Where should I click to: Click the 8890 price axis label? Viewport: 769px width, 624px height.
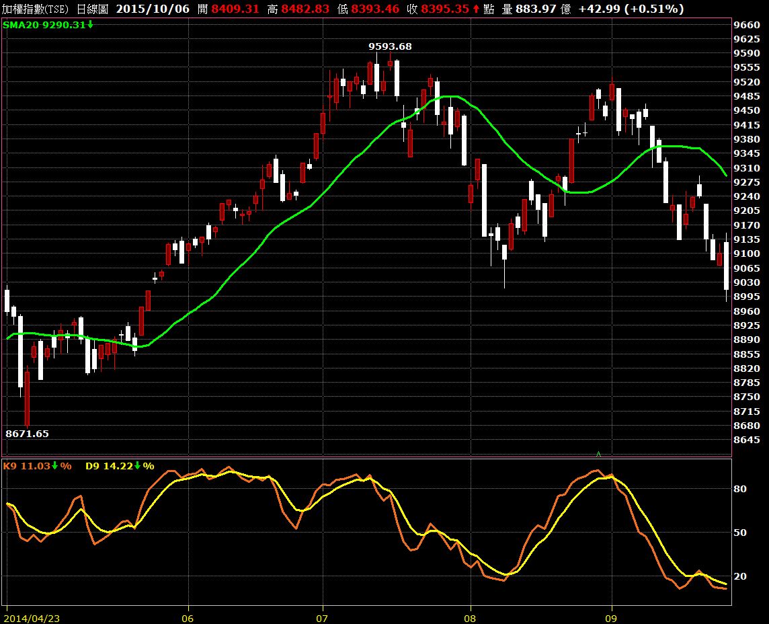click(x=747, y=340)
